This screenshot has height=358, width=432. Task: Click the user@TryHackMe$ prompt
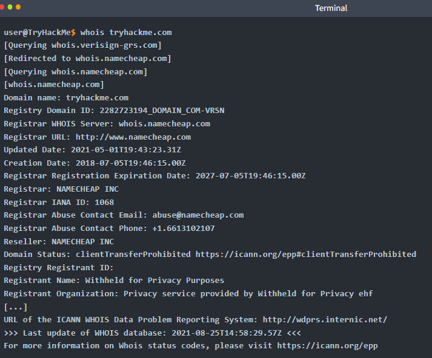(39, 33)
